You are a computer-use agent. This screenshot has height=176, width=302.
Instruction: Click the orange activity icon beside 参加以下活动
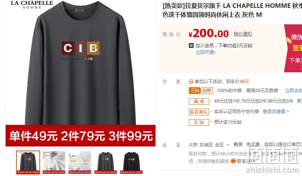191,82
